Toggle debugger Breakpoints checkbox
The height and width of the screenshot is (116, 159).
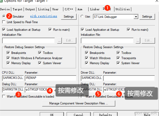pos(87,53)
